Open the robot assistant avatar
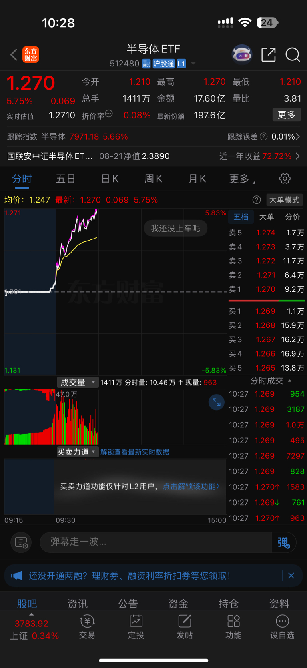 [x=242, y=54]
